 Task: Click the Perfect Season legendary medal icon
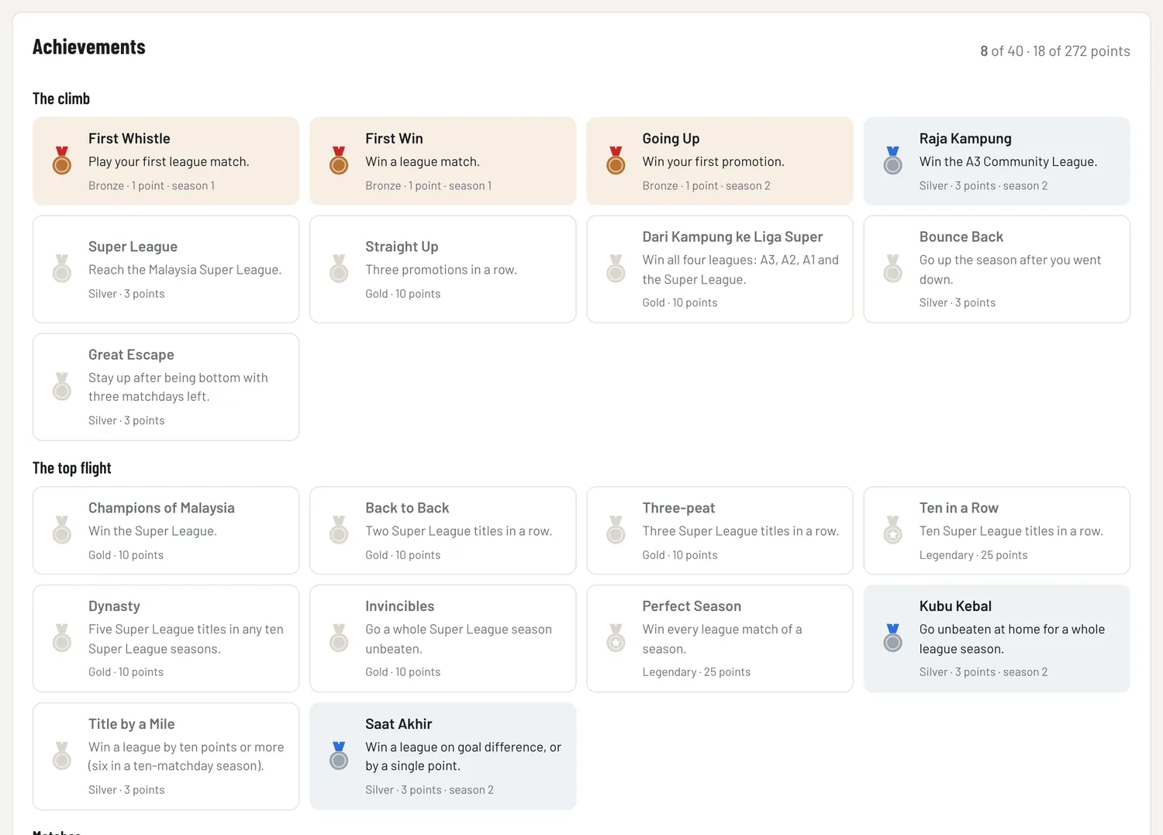[x=616, y=638]
